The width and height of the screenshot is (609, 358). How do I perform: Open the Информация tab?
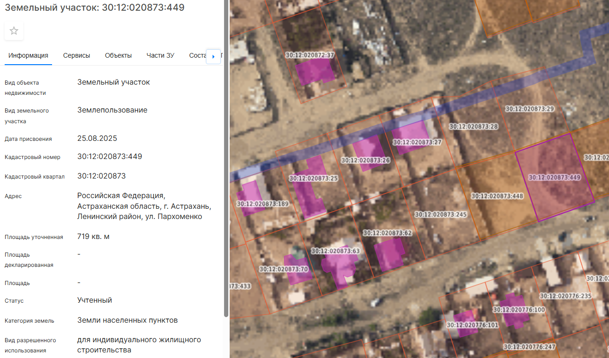point(28,55)
